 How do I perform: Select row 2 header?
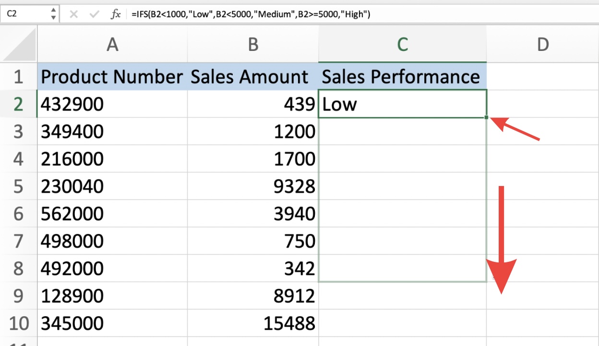pyautogui.click(x=19, y=104)
